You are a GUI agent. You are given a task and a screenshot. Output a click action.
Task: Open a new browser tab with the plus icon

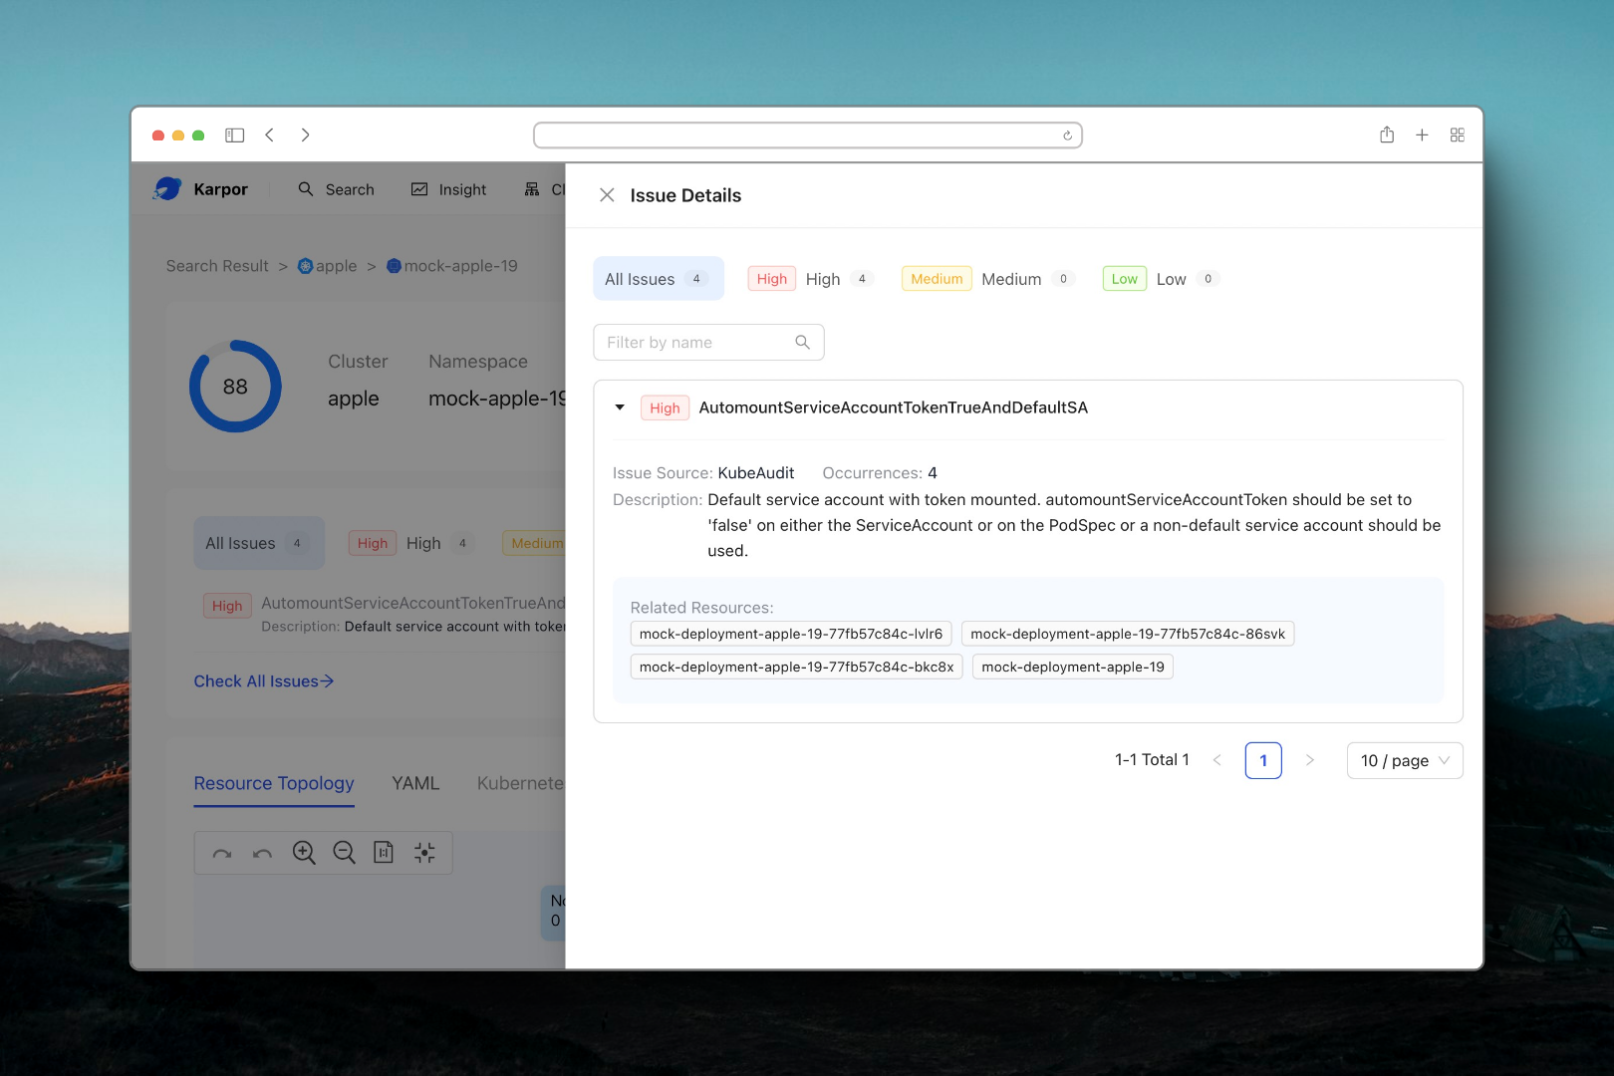[x=1422, y=135]
